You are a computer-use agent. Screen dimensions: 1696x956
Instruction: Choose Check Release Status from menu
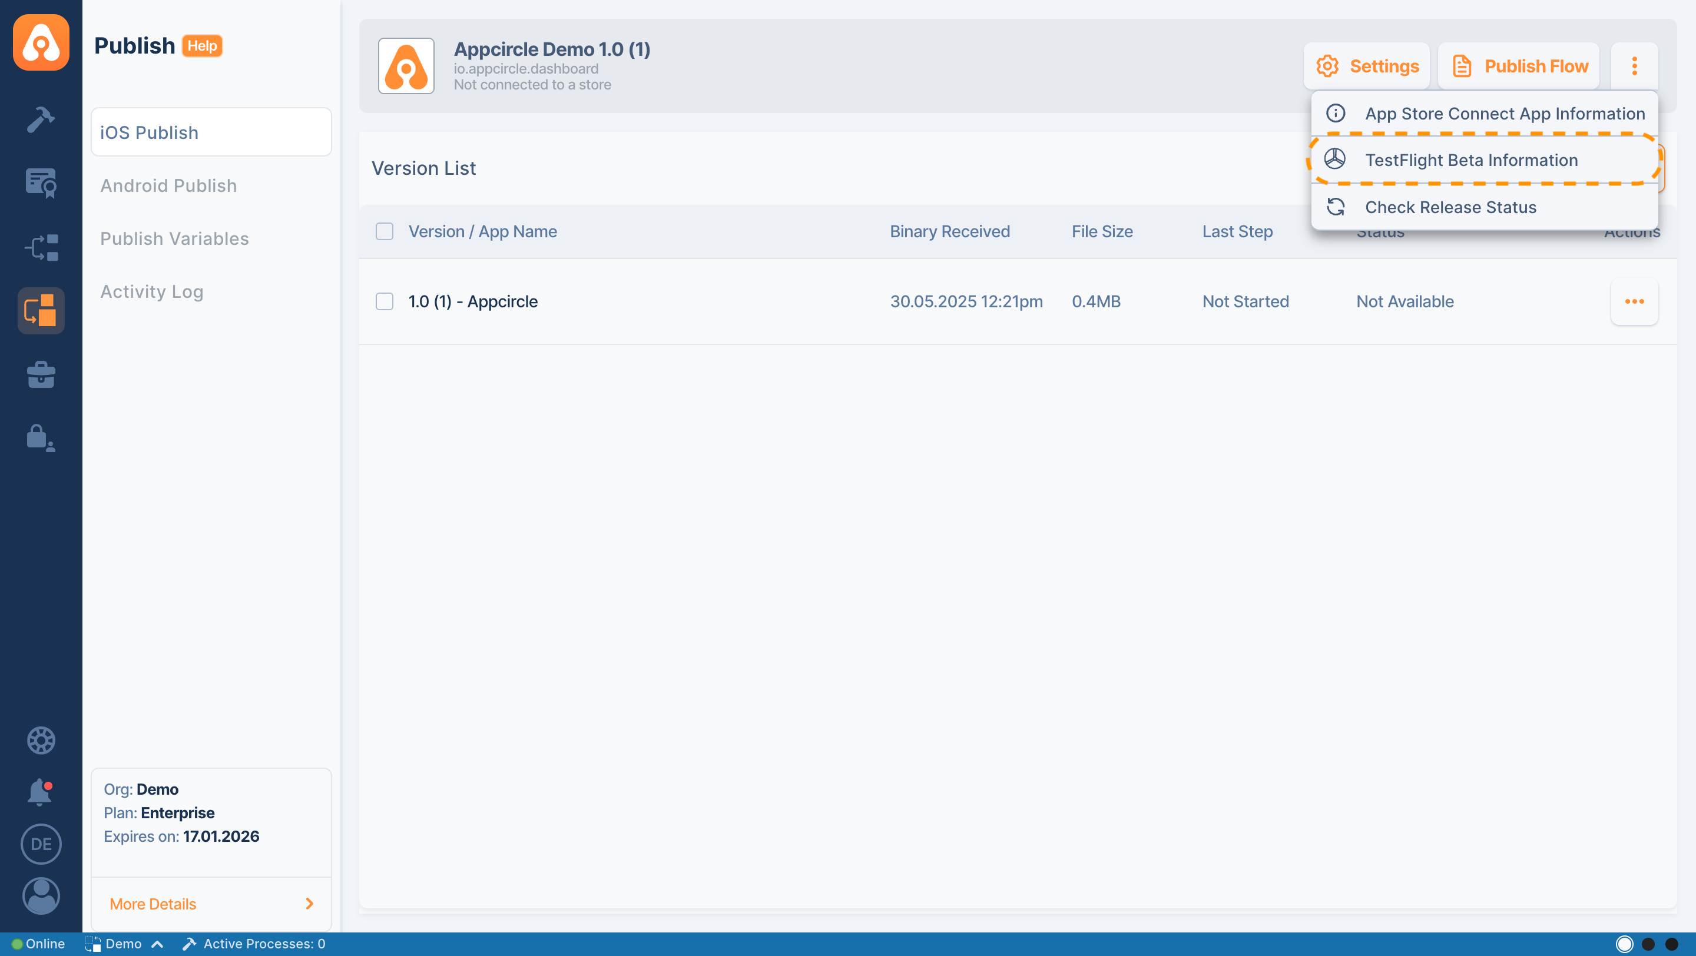(x=1450, y=207)
